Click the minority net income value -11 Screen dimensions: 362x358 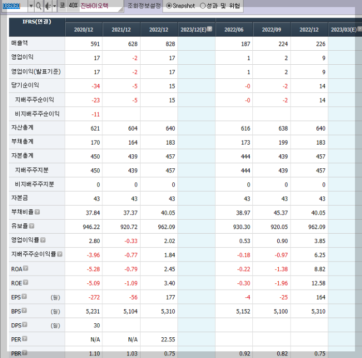[96, 114]
